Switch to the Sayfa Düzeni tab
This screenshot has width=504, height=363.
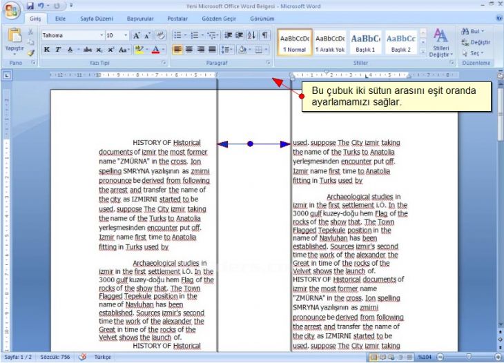pos(97,19)
